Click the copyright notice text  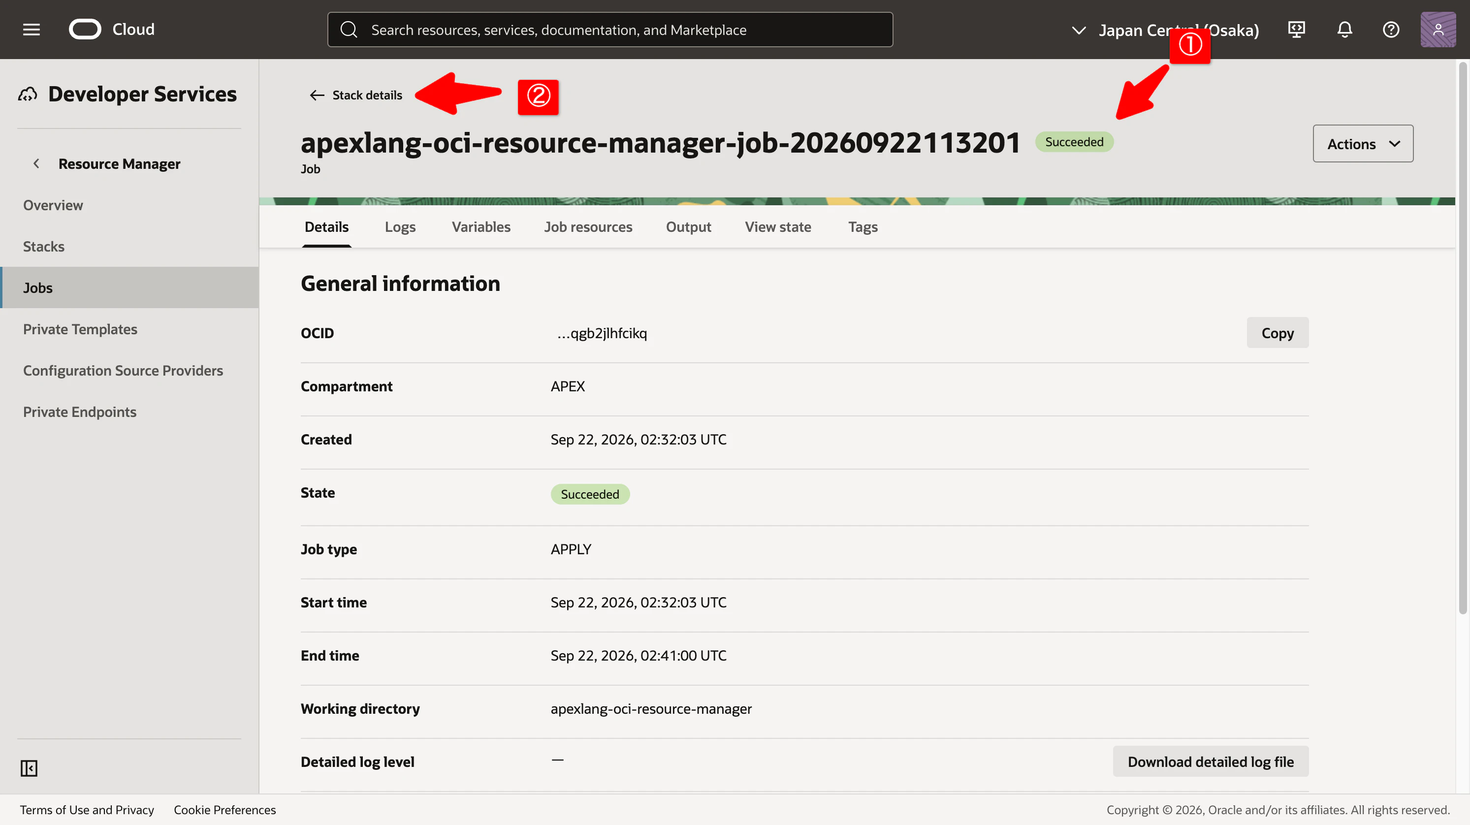point(1278,810)
